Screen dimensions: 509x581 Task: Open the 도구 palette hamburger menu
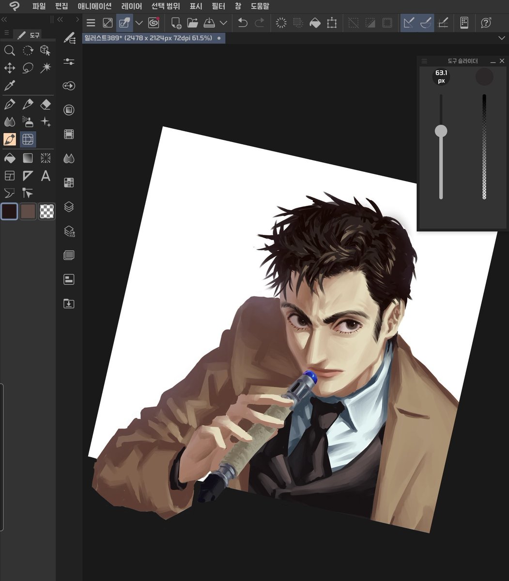tap(6, 33)
